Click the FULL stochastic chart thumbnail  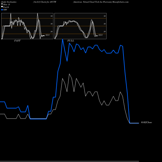[80, 26]
